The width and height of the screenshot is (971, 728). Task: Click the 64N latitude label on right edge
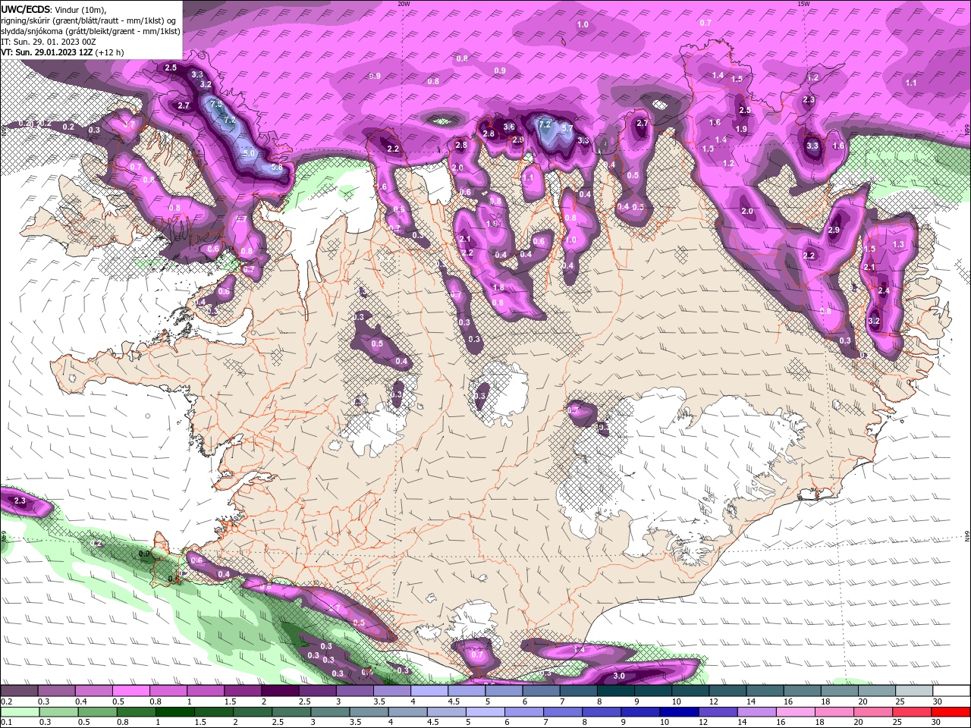(967, 537)
